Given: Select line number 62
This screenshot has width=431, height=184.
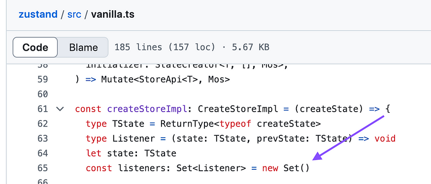Looking at the screenshot, I should 42,124.
